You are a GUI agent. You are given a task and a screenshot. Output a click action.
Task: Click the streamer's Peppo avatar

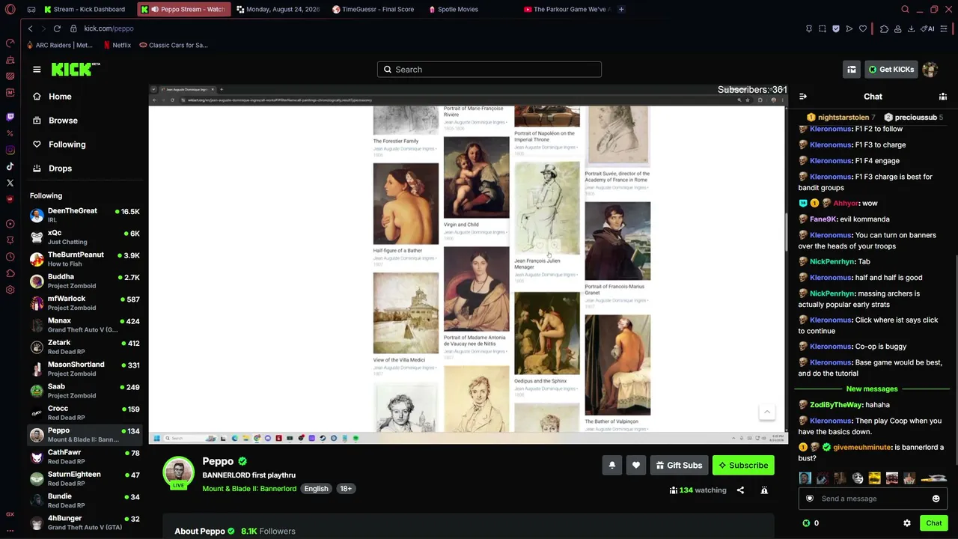point(178,473)
